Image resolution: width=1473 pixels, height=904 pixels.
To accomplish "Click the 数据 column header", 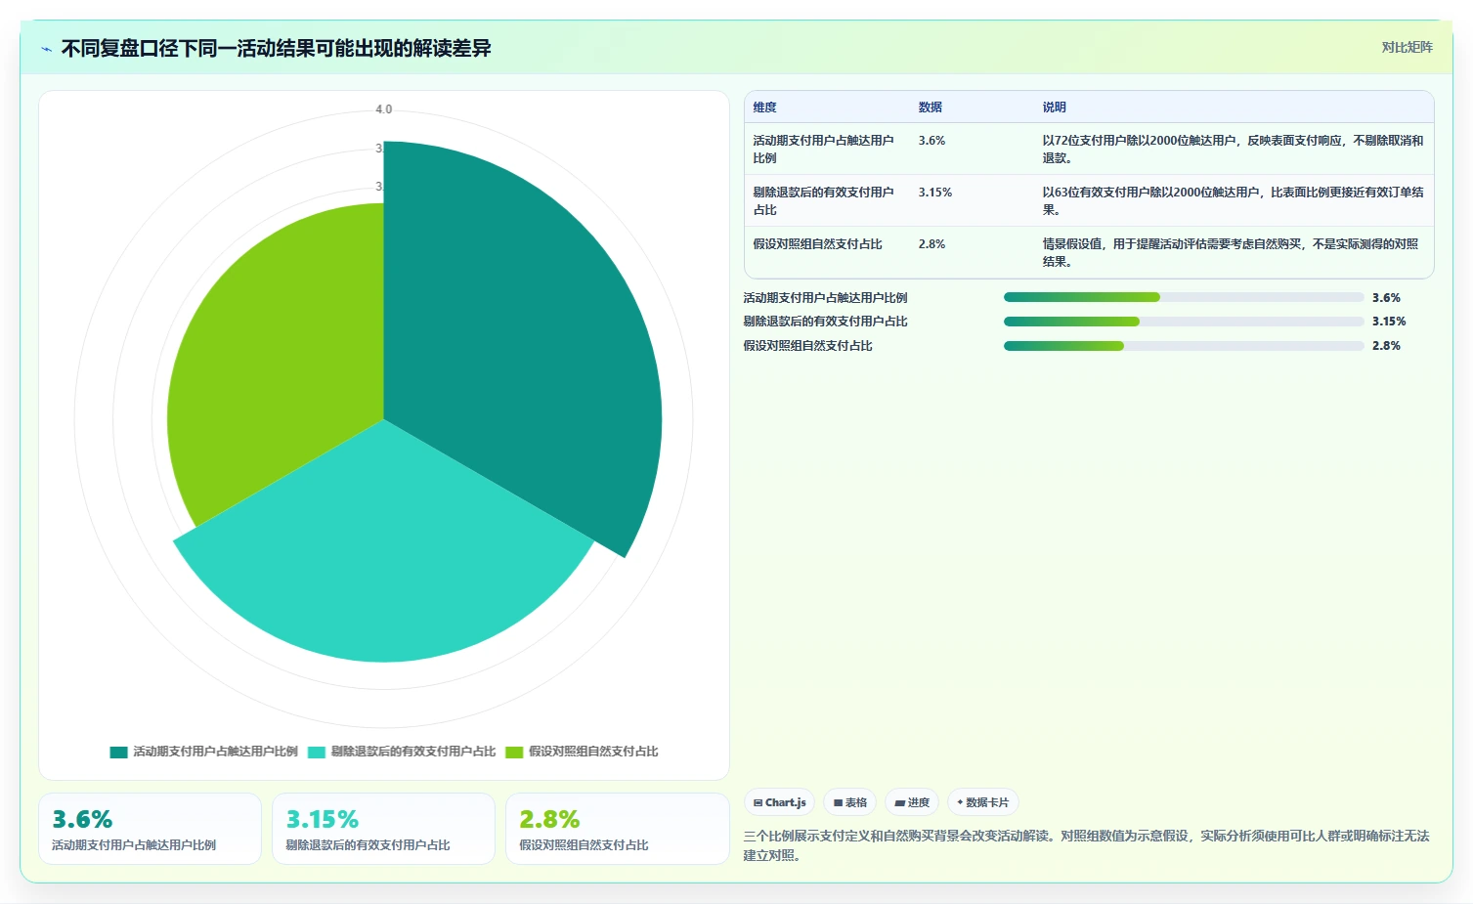I will click(930, 108).
